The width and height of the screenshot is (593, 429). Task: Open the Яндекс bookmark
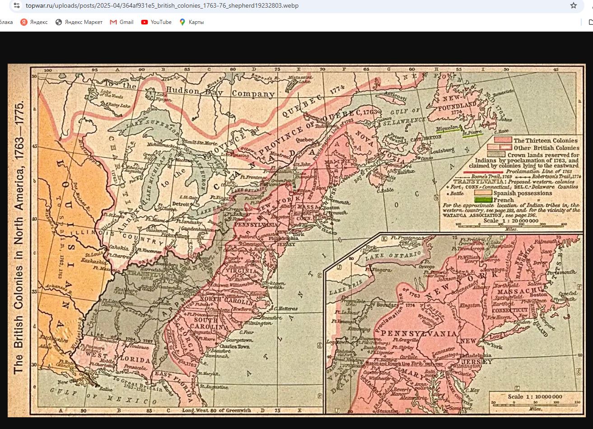pos(34,22)
